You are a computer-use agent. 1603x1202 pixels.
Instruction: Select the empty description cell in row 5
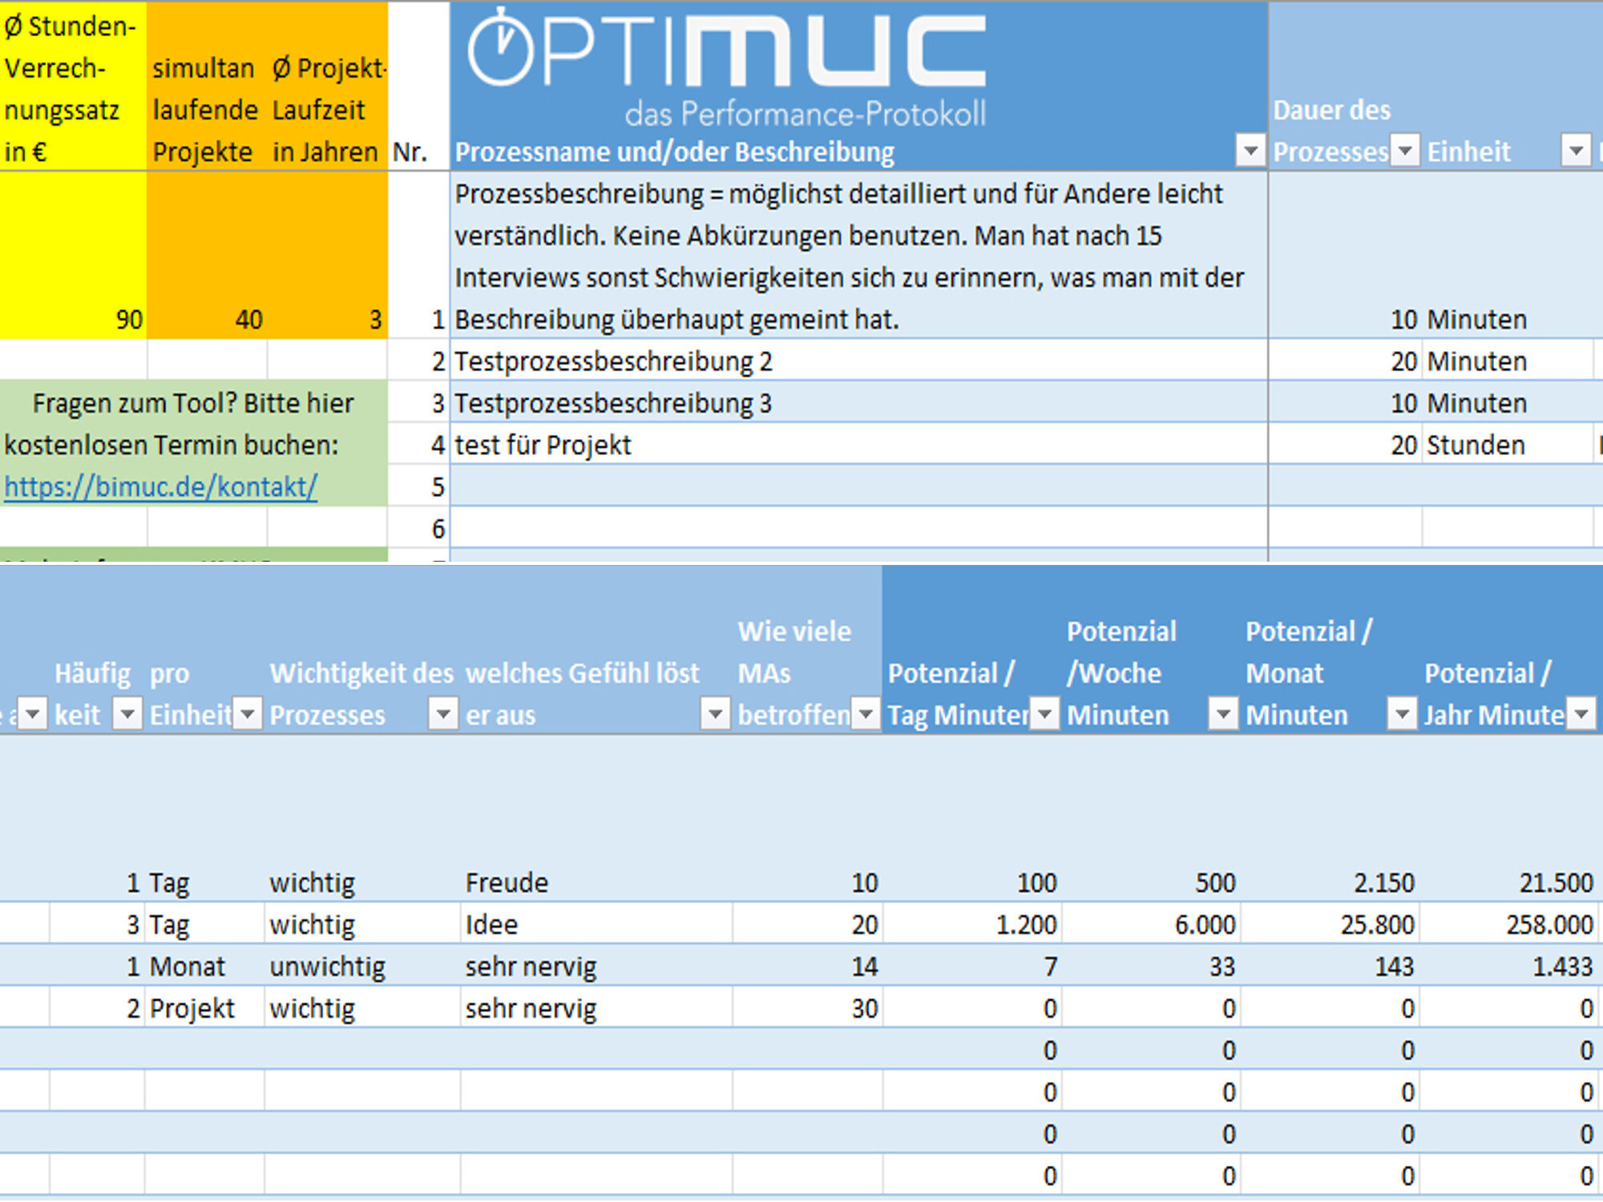pos(858,486)
